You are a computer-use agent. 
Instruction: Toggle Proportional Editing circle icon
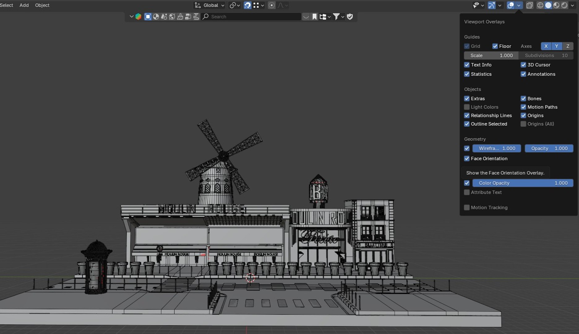point(272,5)
